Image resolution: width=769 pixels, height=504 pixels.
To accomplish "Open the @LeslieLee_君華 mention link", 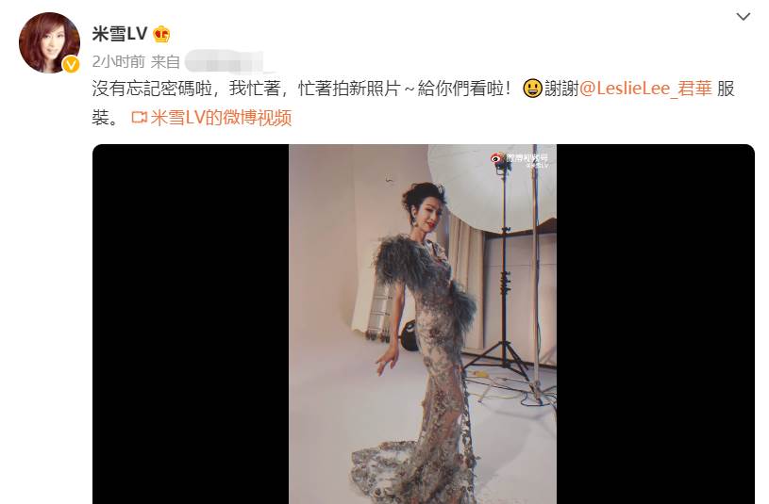I will pos(645,89).
